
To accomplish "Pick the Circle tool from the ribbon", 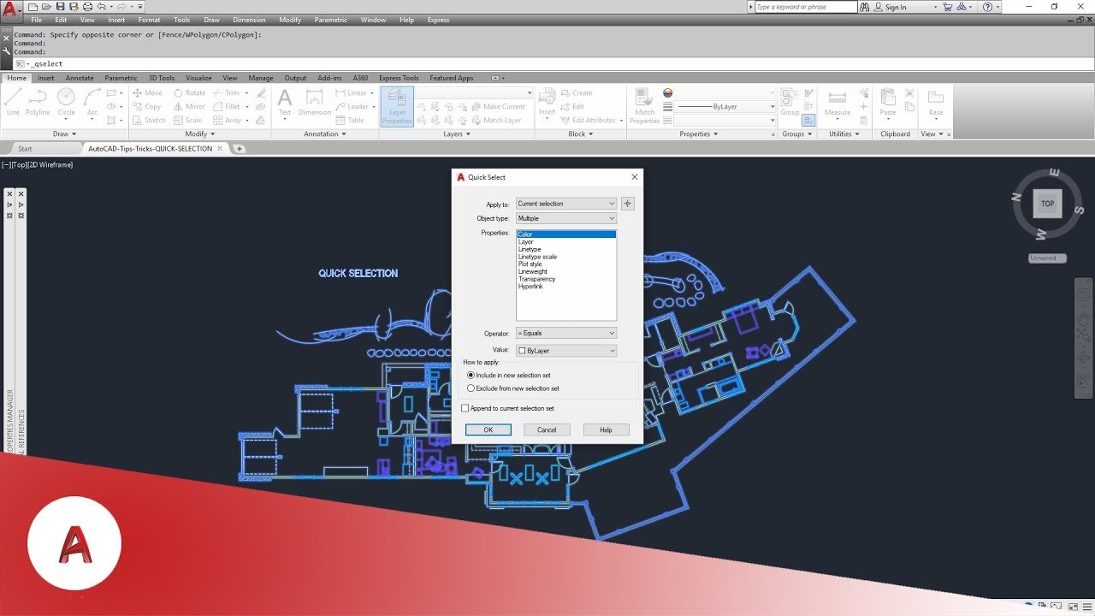I will pos(66,101).
